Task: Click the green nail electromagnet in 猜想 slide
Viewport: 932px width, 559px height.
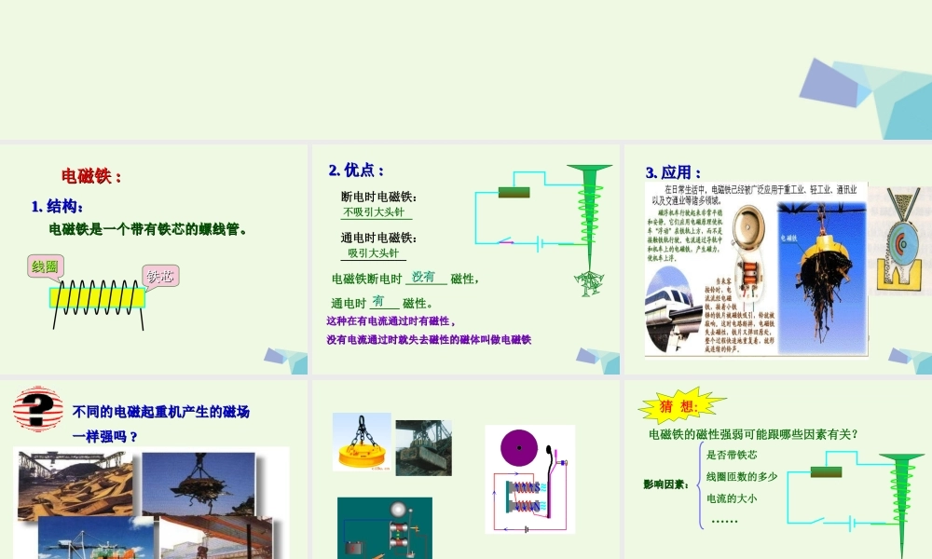Action: (x=901, y=506)
